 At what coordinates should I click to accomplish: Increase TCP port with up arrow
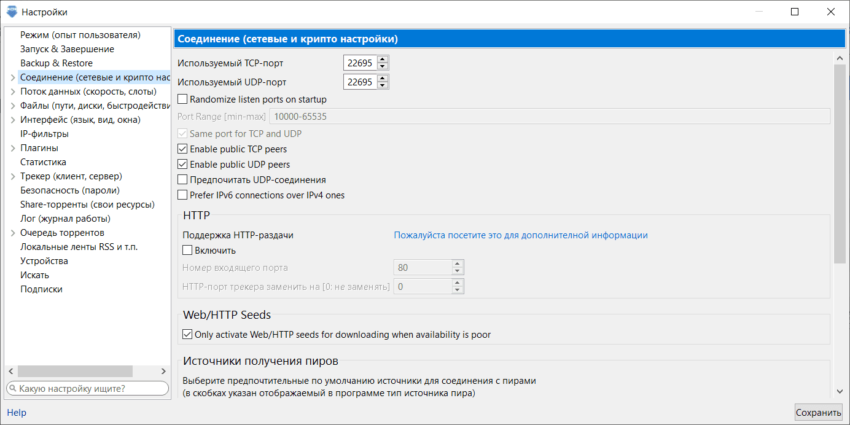point(383,60)
